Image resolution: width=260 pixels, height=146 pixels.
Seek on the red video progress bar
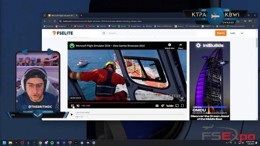127,103
